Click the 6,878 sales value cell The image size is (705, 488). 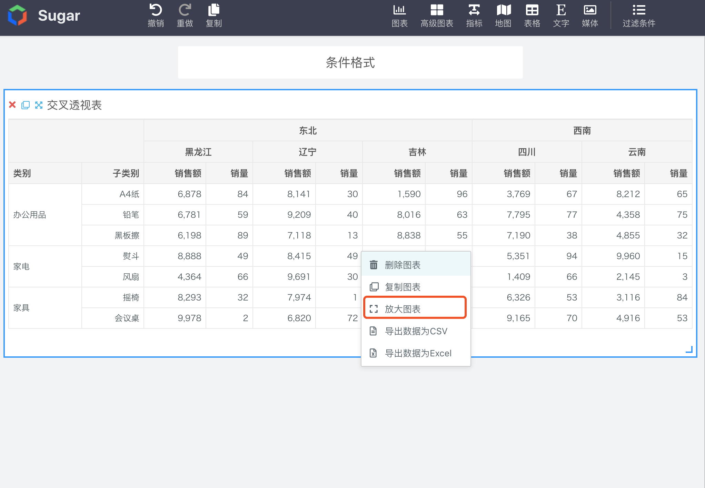(175, 194)
